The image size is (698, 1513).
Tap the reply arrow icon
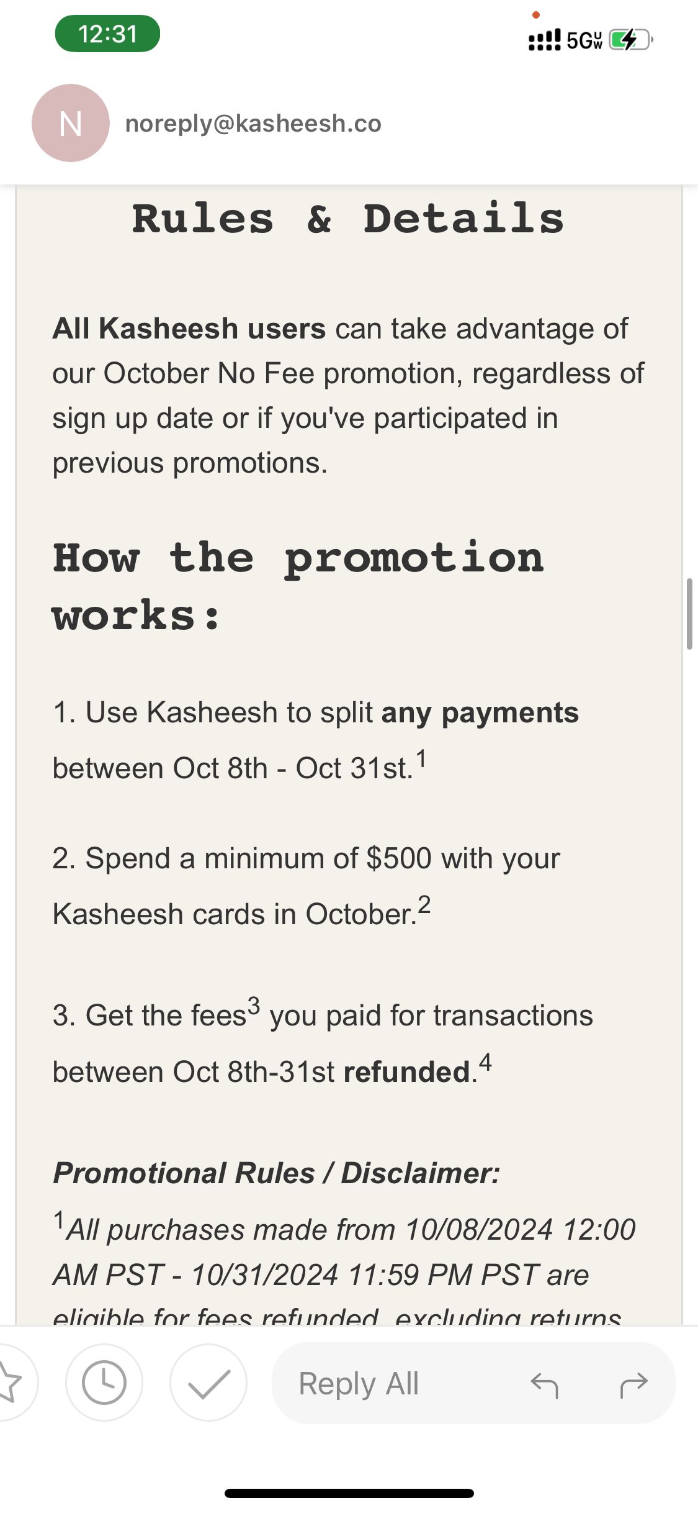click(545, 1384)
